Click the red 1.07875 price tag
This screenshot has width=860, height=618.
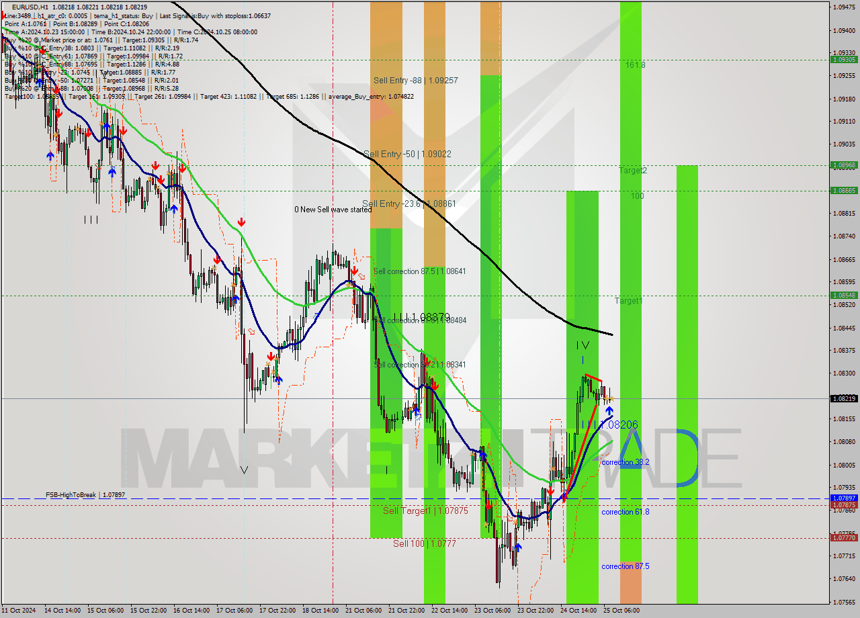tap(843, 504)
